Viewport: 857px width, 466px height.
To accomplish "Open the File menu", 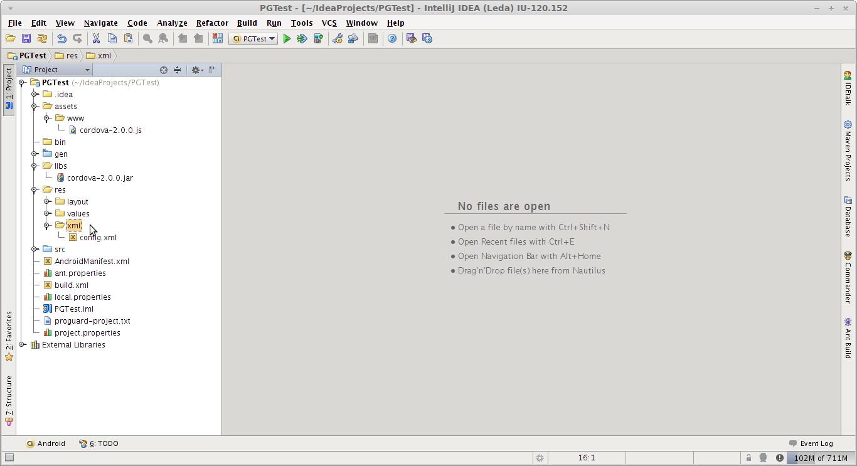I will click(15, 23).
